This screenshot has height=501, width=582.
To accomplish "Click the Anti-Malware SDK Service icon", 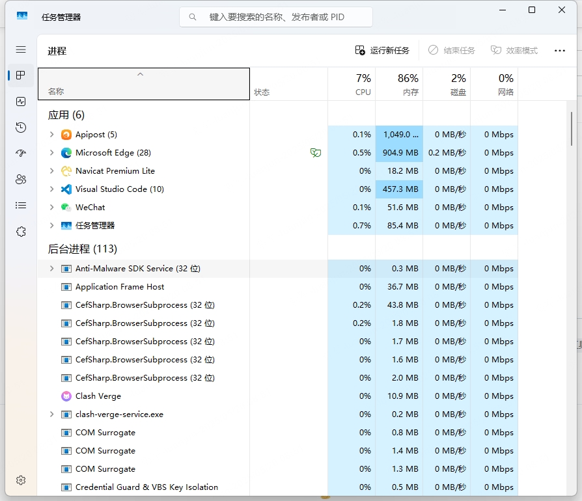I will click(66, 269).
